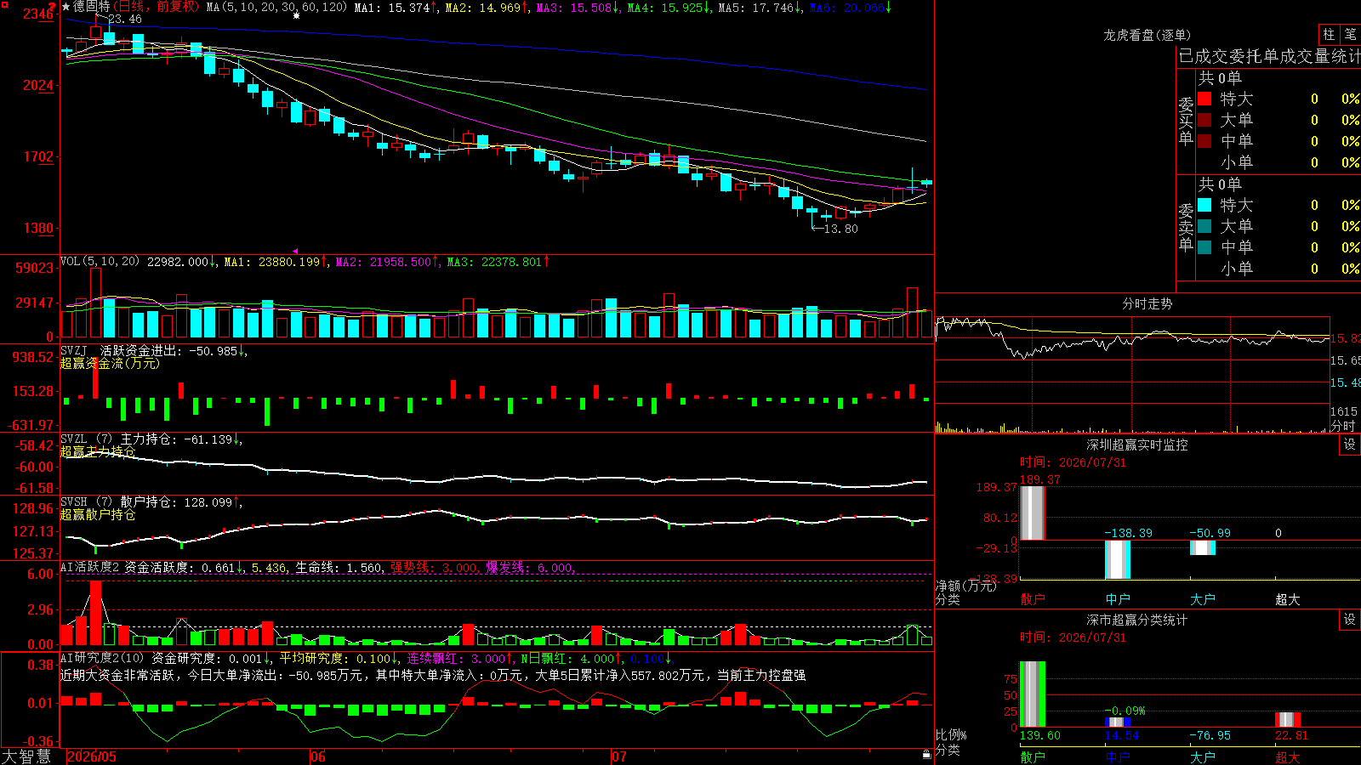
Task: Click the 分时走势 panel title
Action: (1147, 303)
